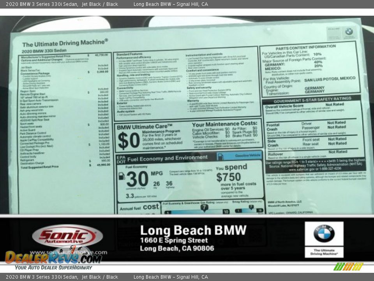Screen dimensions: 374x281
Task: Click bottom caption 'Long Beach BMW - Signal Hill, CA'
Action: (171, 277)
